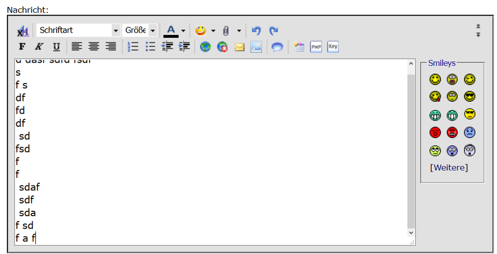The width and height of the screenshot is (497, 254).
Task: Click the resize grip at the text area corner
Action: click(412, 242)
